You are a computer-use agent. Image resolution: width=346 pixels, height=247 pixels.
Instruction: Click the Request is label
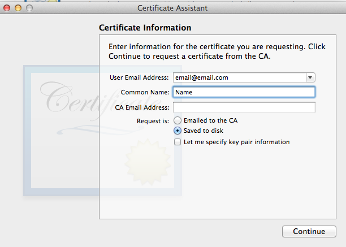[x=153, y=121]
